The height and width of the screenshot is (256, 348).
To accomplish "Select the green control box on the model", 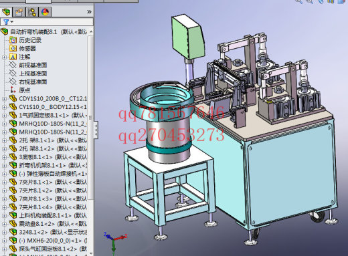I will 188,37.
